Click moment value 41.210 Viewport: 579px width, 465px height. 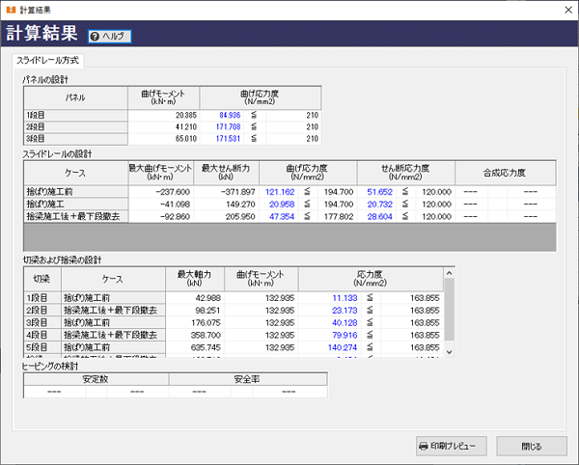point(186,127)
